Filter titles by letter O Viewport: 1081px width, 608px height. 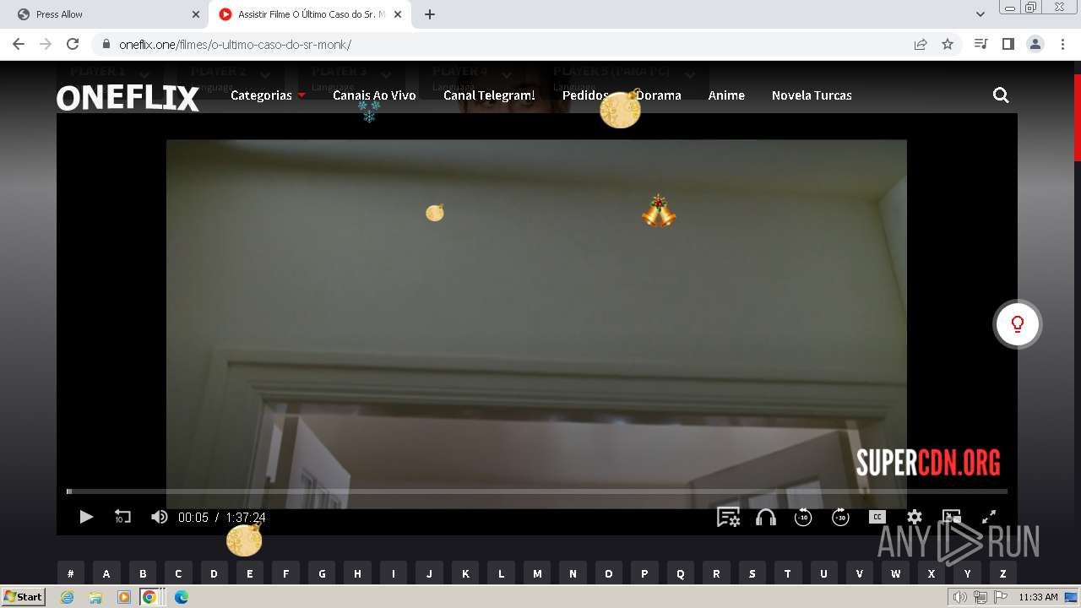[608, 573]
